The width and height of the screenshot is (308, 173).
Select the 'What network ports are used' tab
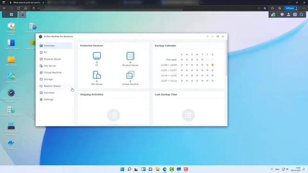(x=26, y=2)
